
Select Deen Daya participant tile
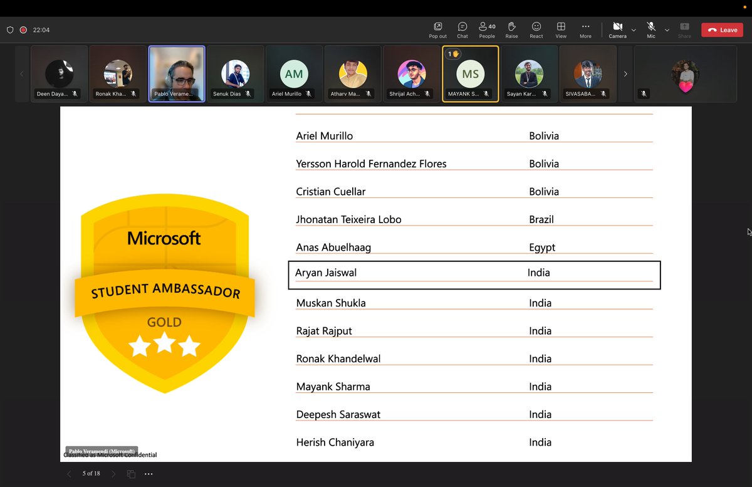click(60, 74)
